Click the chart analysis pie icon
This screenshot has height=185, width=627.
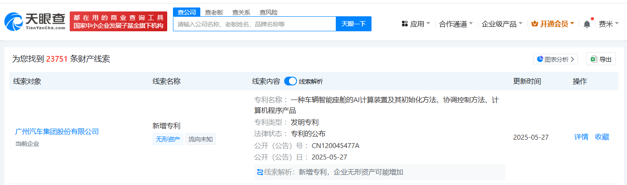tap(541, 59)
